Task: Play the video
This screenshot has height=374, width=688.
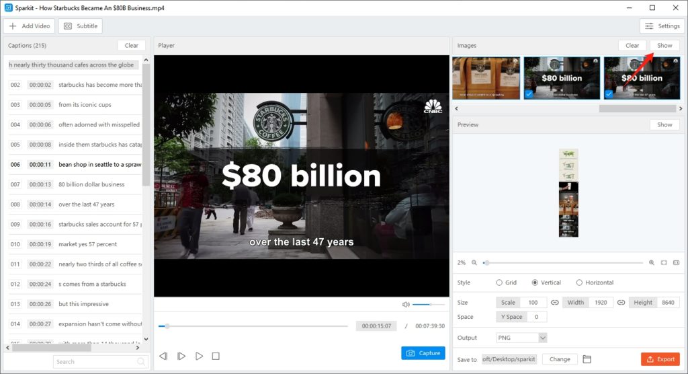Action: tap(199, 356)
